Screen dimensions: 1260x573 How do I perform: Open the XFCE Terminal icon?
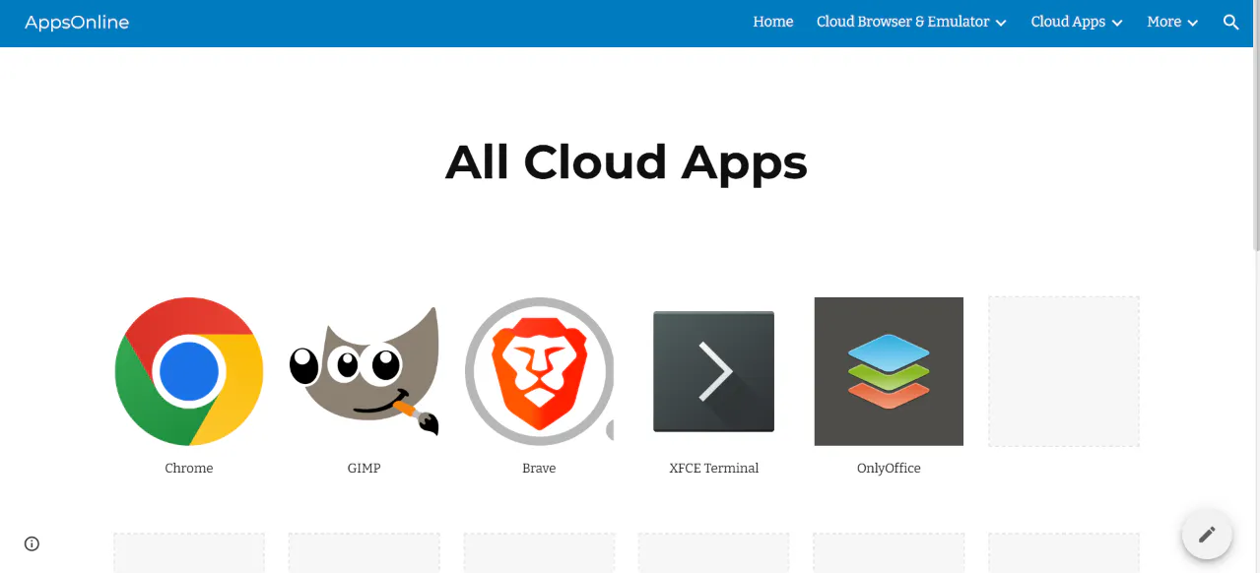[x=714, y=371]
